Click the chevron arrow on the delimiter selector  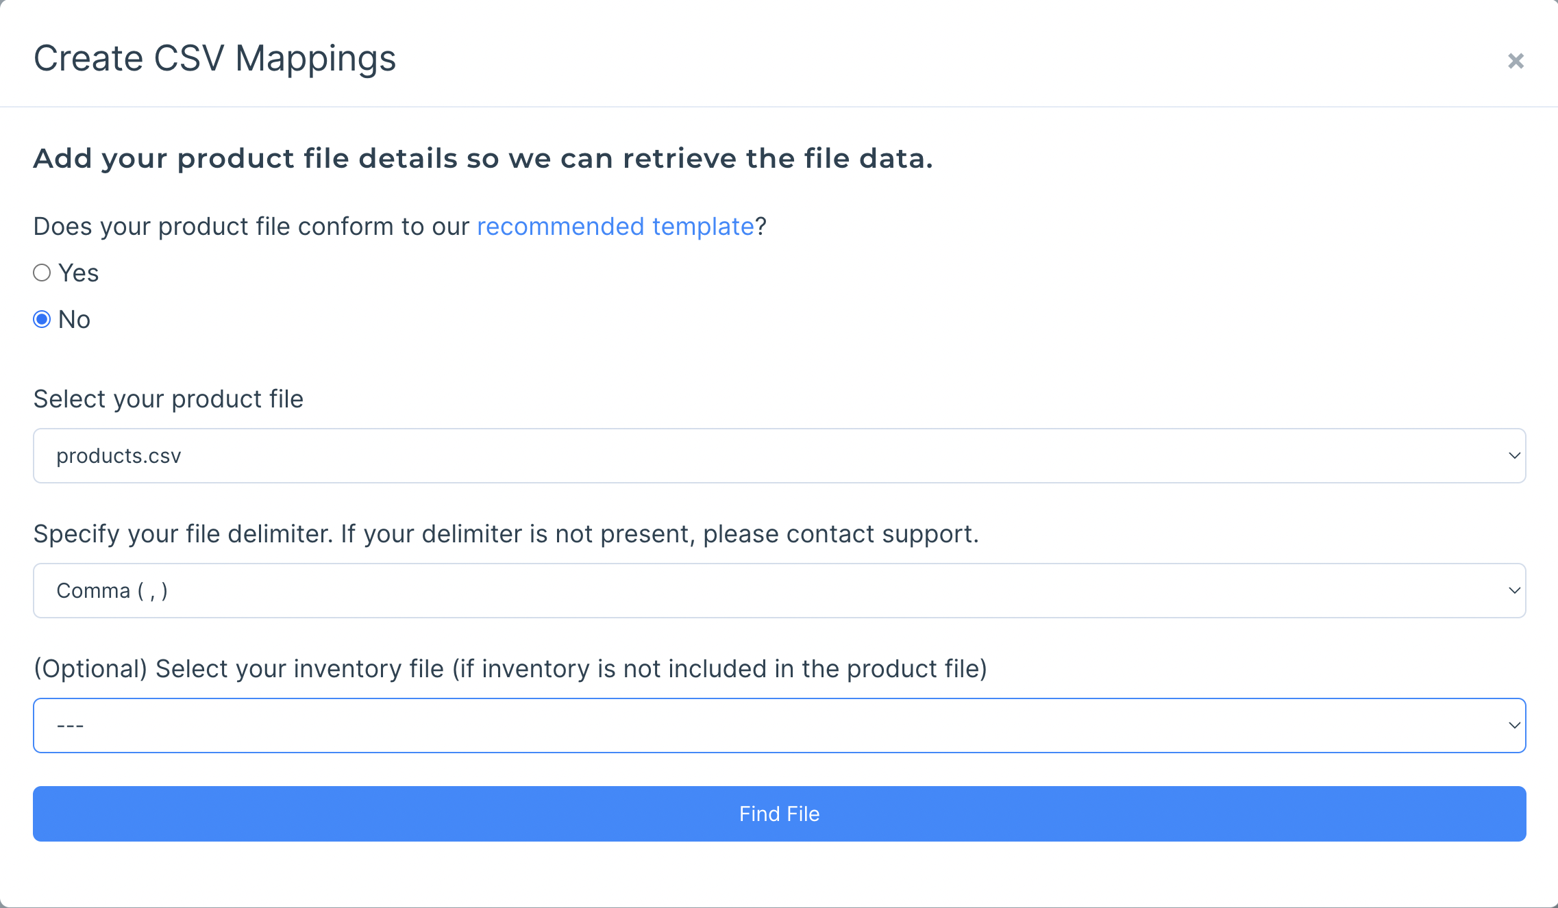[1514, 590]
